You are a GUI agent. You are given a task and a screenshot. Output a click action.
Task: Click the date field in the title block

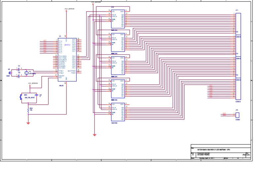tap(207, 158)
